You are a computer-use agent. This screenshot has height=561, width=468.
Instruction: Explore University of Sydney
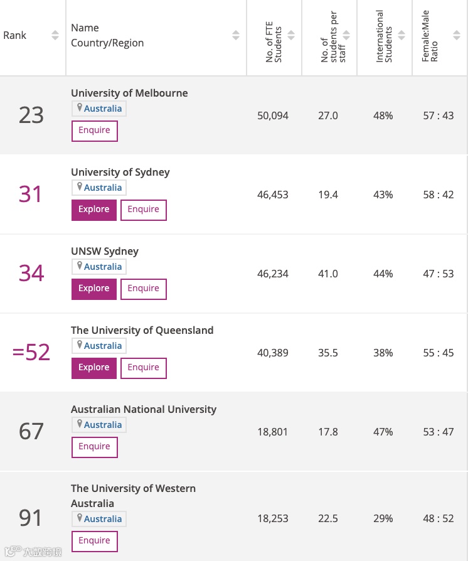pyautogui.click(x=94, y=210)
